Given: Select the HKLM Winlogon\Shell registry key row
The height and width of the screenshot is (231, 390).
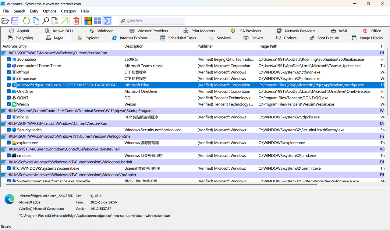Looking at the screenshot, I should coord(193,136).
